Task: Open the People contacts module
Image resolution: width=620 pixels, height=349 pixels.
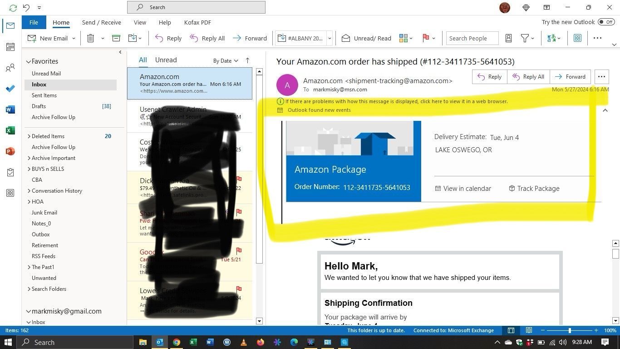Action: (x=10, y=68)
